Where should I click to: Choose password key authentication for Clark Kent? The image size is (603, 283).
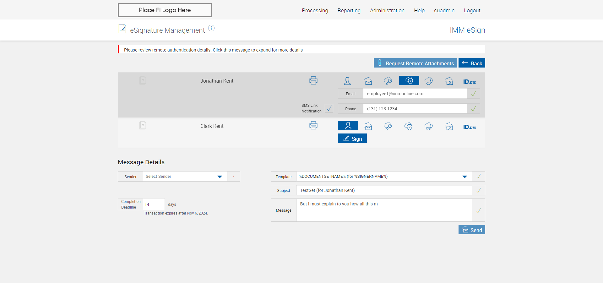tap(388, 126)
